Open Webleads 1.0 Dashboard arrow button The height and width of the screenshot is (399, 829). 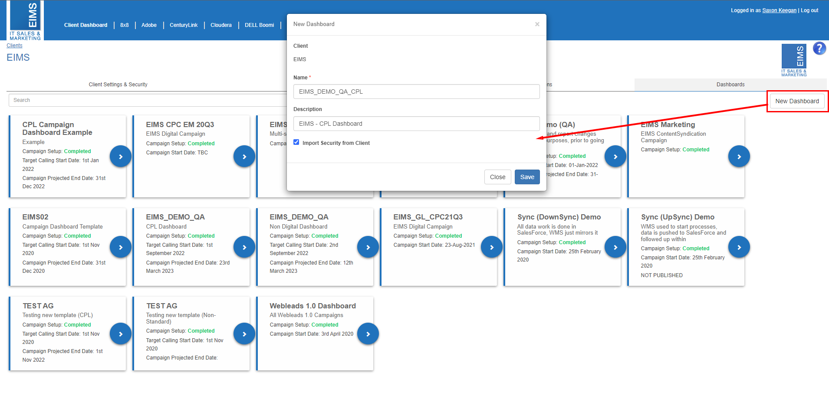click(368, 334)
